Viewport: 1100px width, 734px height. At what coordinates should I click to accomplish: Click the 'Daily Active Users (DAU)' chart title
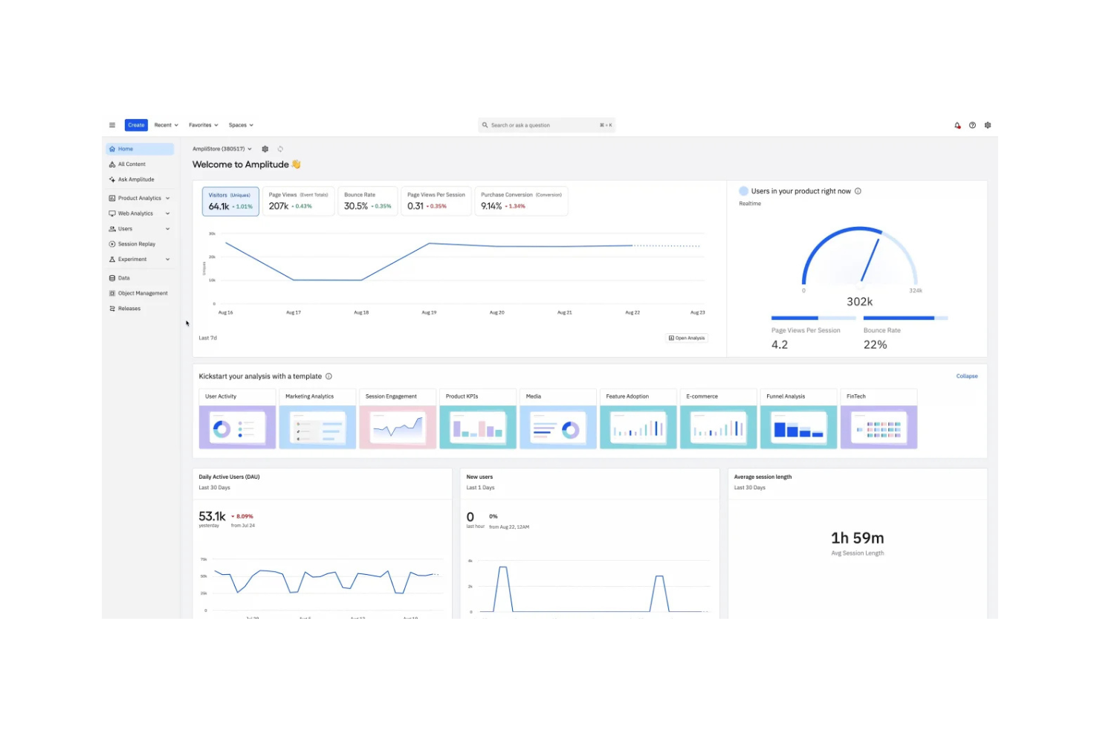(230, 477)
